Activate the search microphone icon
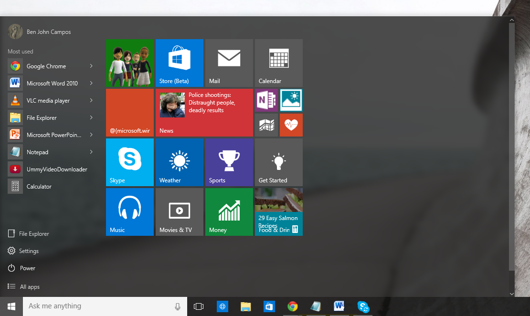The width and height of the screenshot is (530, 316). coord(178,306)
